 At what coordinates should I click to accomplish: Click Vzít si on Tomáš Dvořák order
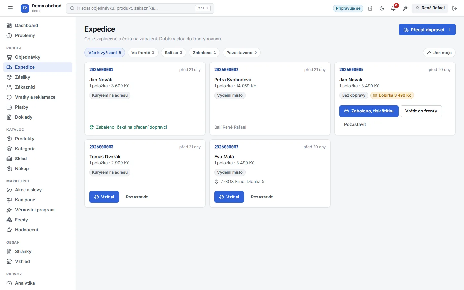pos(104,197)
